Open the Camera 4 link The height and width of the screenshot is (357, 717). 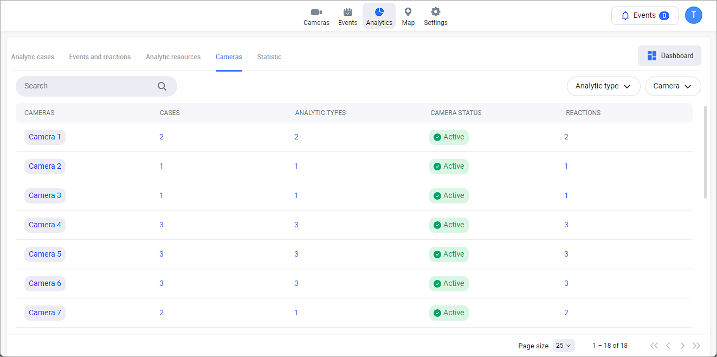point(45,225)
